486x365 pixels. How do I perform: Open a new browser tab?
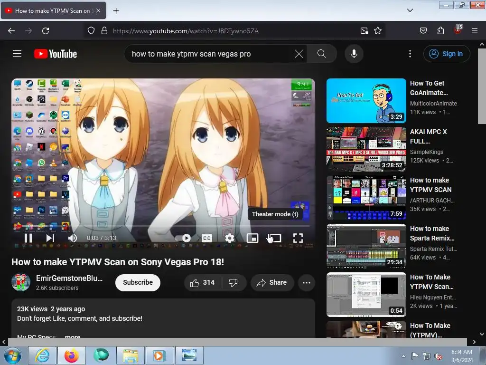[x=116, y=11]
